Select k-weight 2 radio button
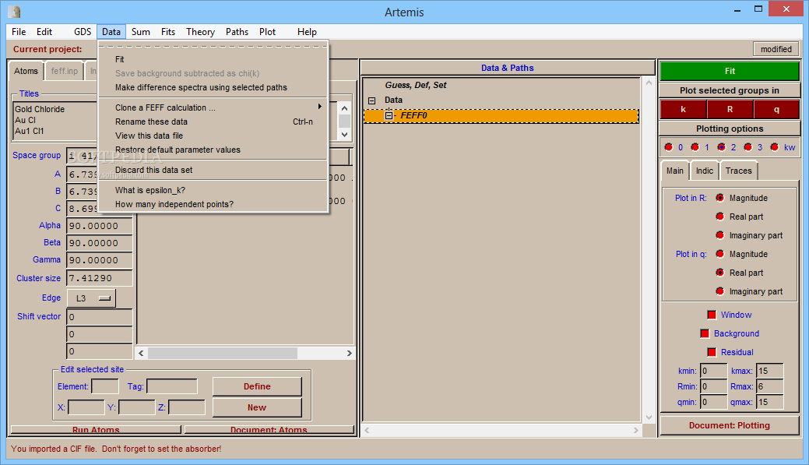This screenshot has height=465, width=809. [x=721, y=147]
